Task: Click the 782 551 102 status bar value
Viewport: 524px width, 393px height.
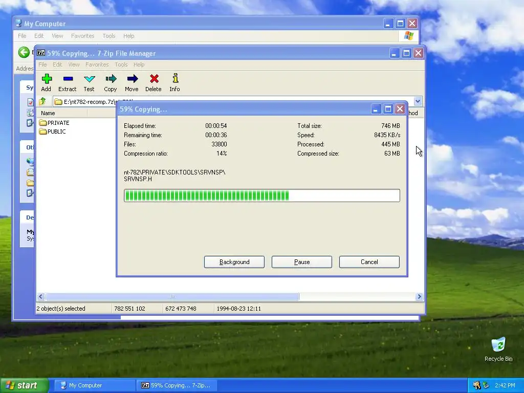Action: click(x=129, y=309)
